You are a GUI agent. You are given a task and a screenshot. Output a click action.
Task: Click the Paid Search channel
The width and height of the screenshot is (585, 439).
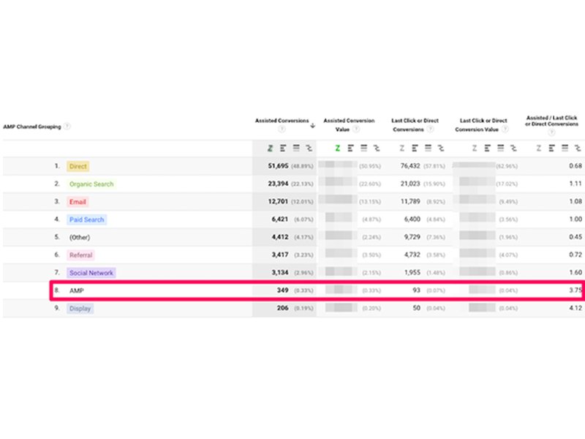point(86,219)
